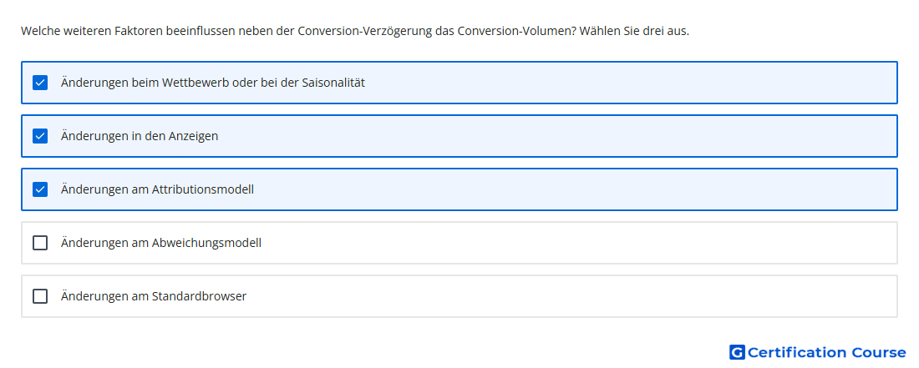Click empty space in the Anzeigen answer row
This screenshot has height=368, width=919.
556,136
